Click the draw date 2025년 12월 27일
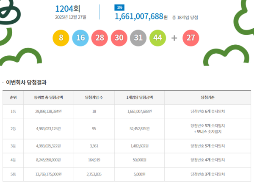The height and width of the screenshot is (183, 254). pos(71,17)
